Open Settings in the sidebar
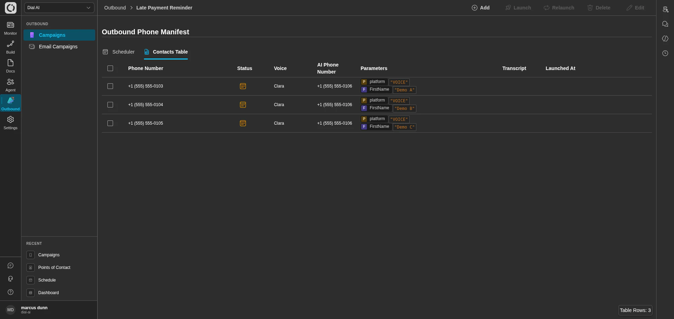Image resolution: width=674 pixels, height=319 pixels. click(11, 123)
